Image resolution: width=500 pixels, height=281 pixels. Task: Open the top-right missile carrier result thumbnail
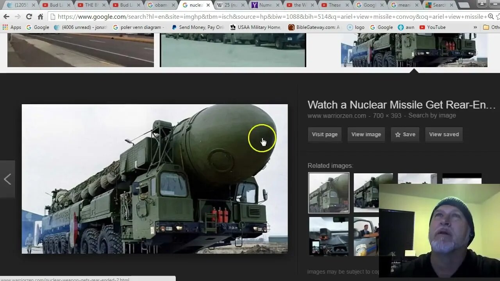[x=414, y=50]
